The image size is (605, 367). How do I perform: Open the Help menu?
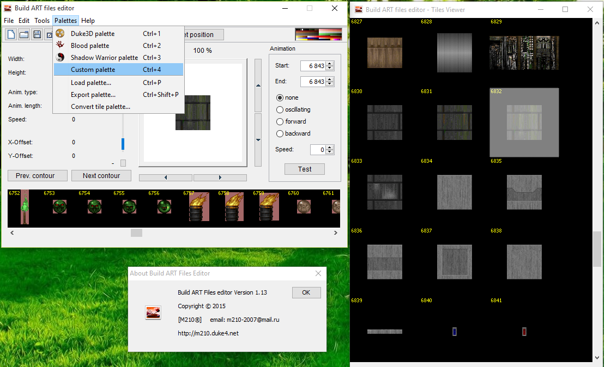(x=88, y=21)
